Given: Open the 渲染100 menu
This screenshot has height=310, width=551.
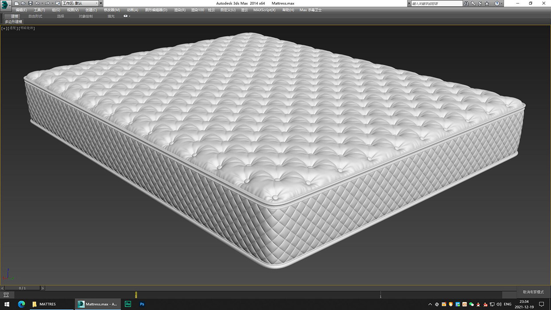Looking at the screenshot, I should [x=198, y=10].
